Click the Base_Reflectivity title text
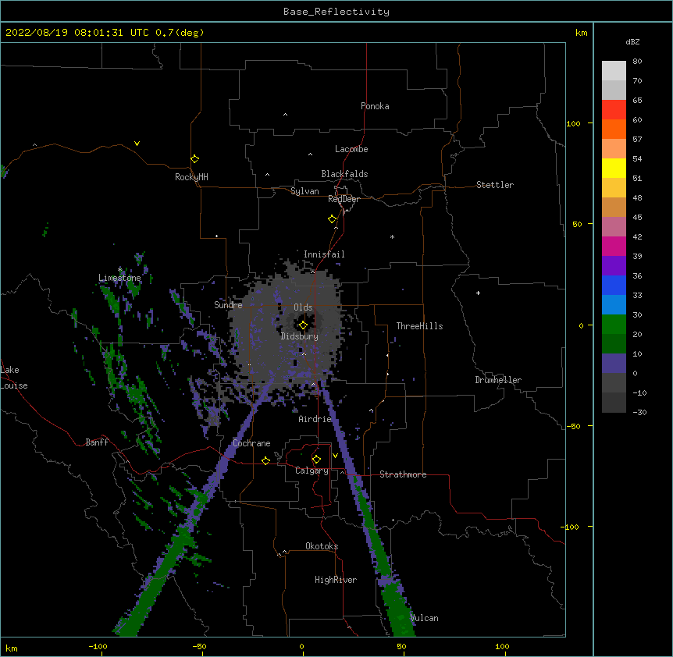The image size is (673, 657). tap(336, 12)
